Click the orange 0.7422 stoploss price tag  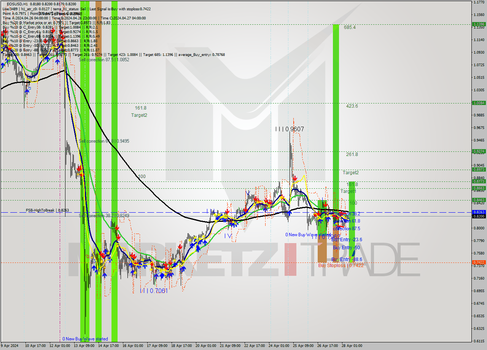[479, 262]
